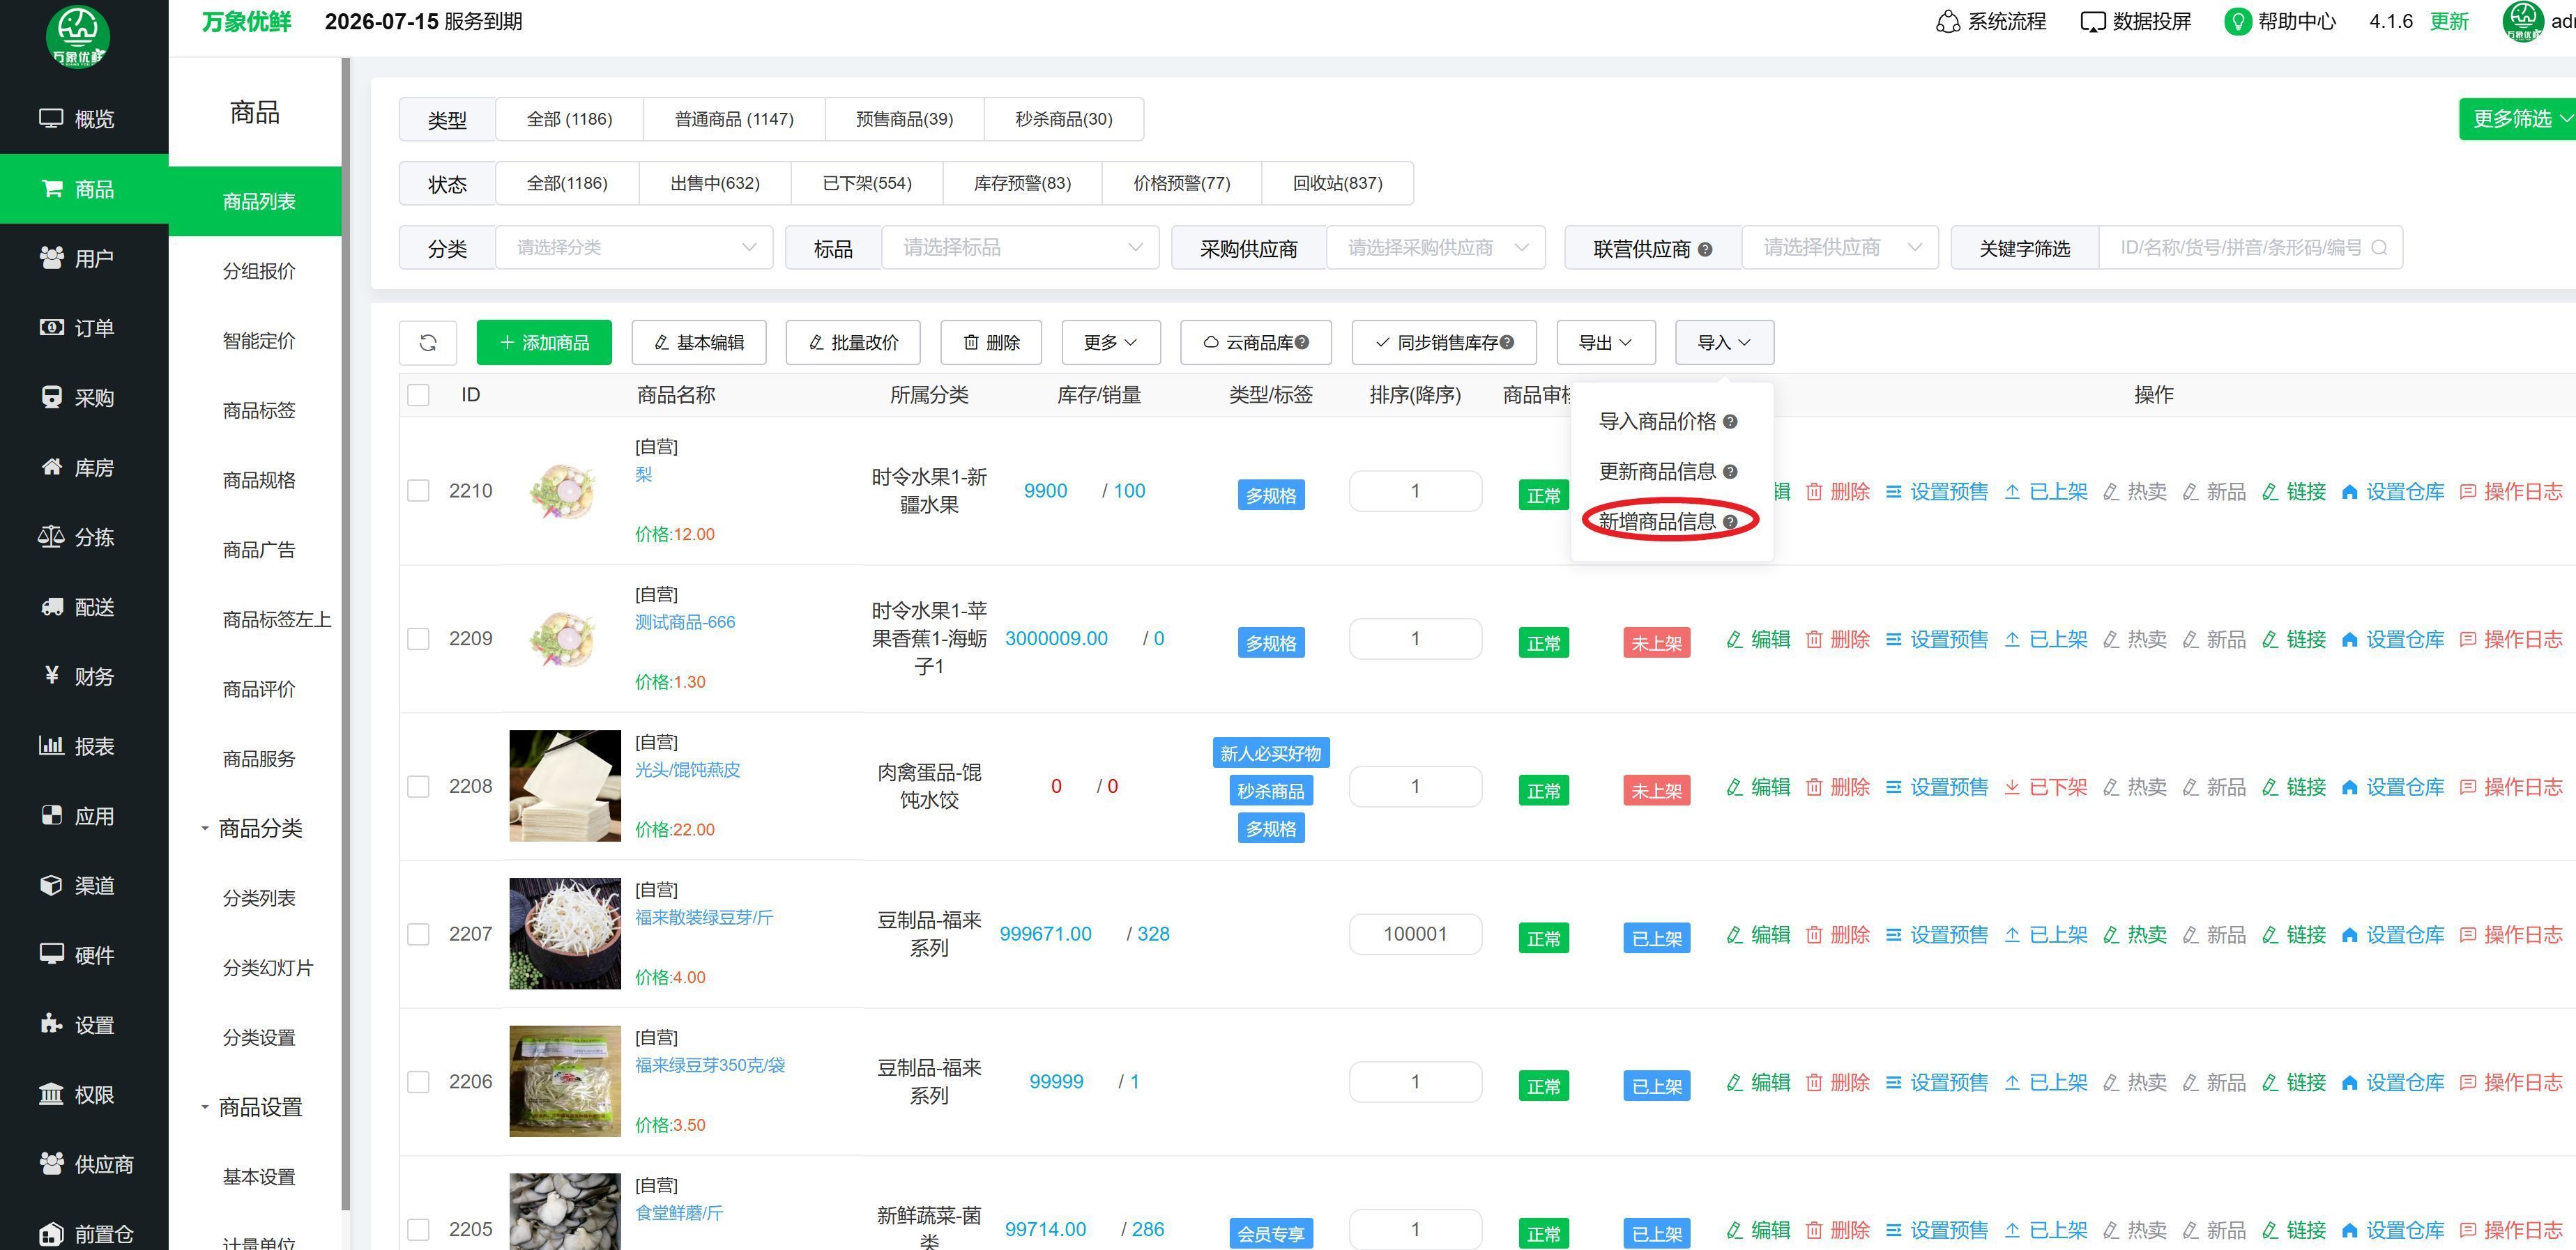Select 新增商品信息 from import menu

pos(1667,522)
